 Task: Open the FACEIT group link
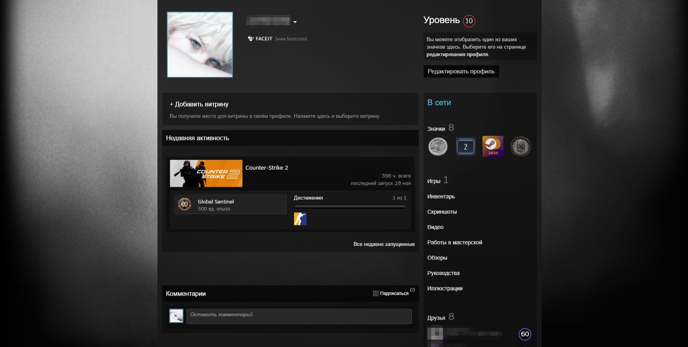(x=264, y=39)
